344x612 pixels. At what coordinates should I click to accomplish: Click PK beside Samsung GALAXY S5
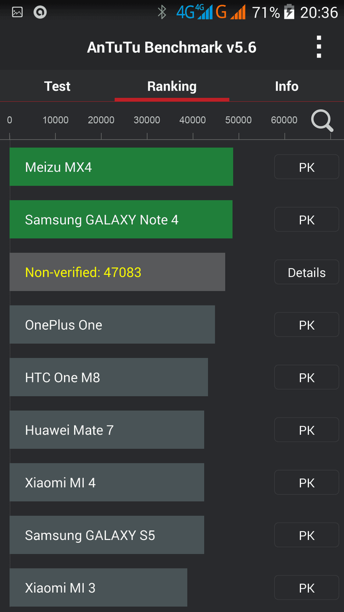pos(307,535)
